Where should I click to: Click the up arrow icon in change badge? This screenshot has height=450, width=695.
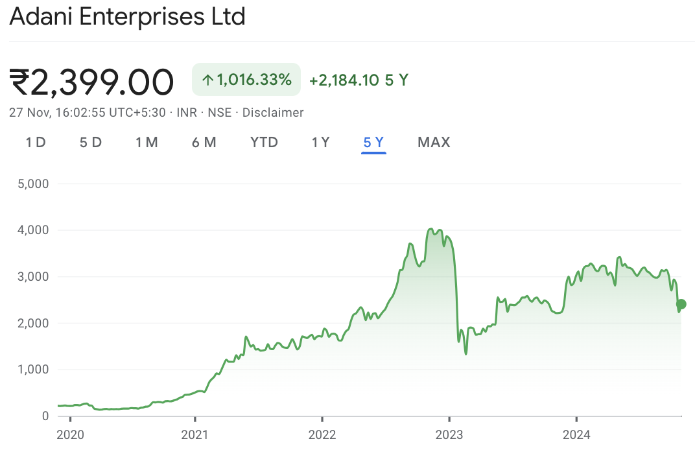[x=207, y=80]
